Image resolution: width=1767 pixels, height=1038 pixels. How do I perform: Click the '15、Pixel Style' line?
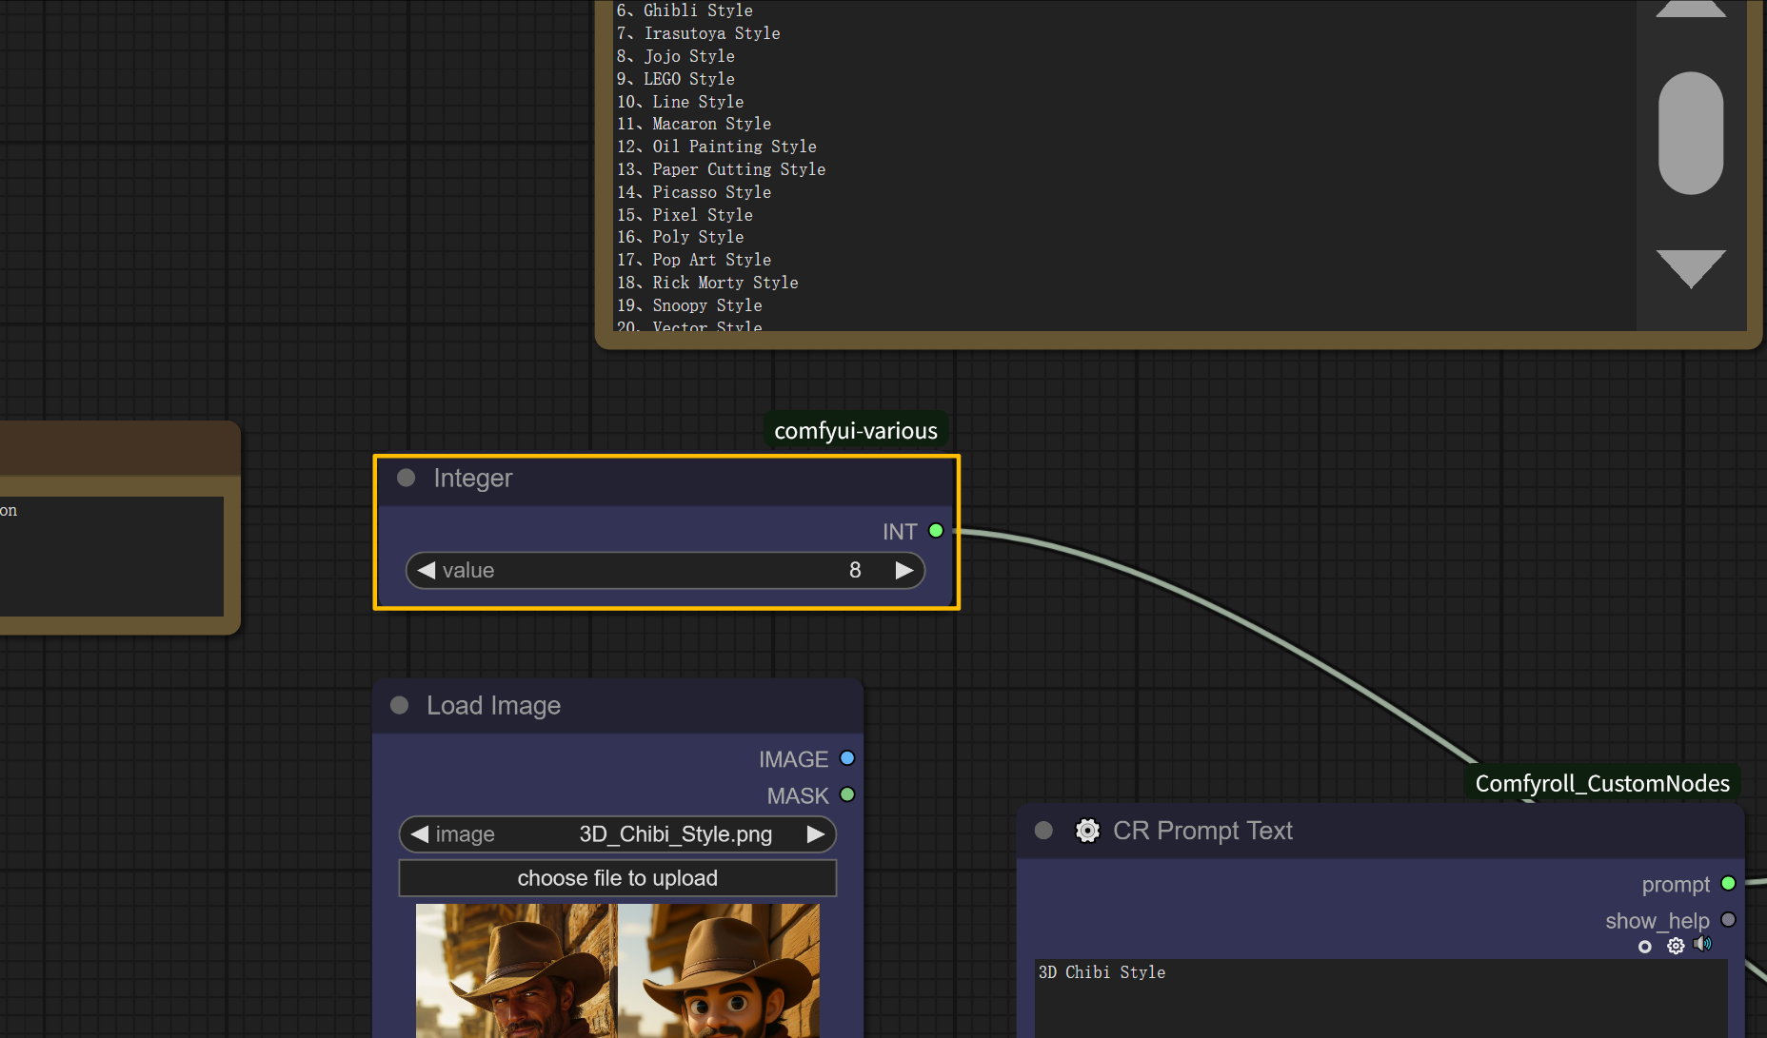[x=685, y=215]
